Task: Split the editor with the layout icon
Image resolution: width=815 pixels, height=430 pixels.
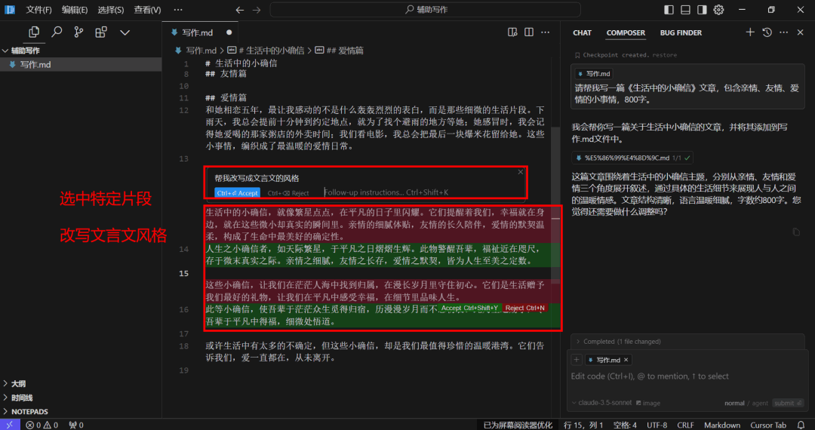Action: (528, 32)
